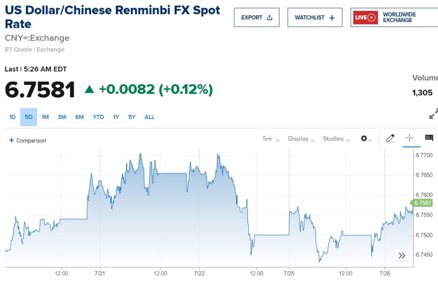Expand the 5m interval dropdown

click(x=271, y=139)
